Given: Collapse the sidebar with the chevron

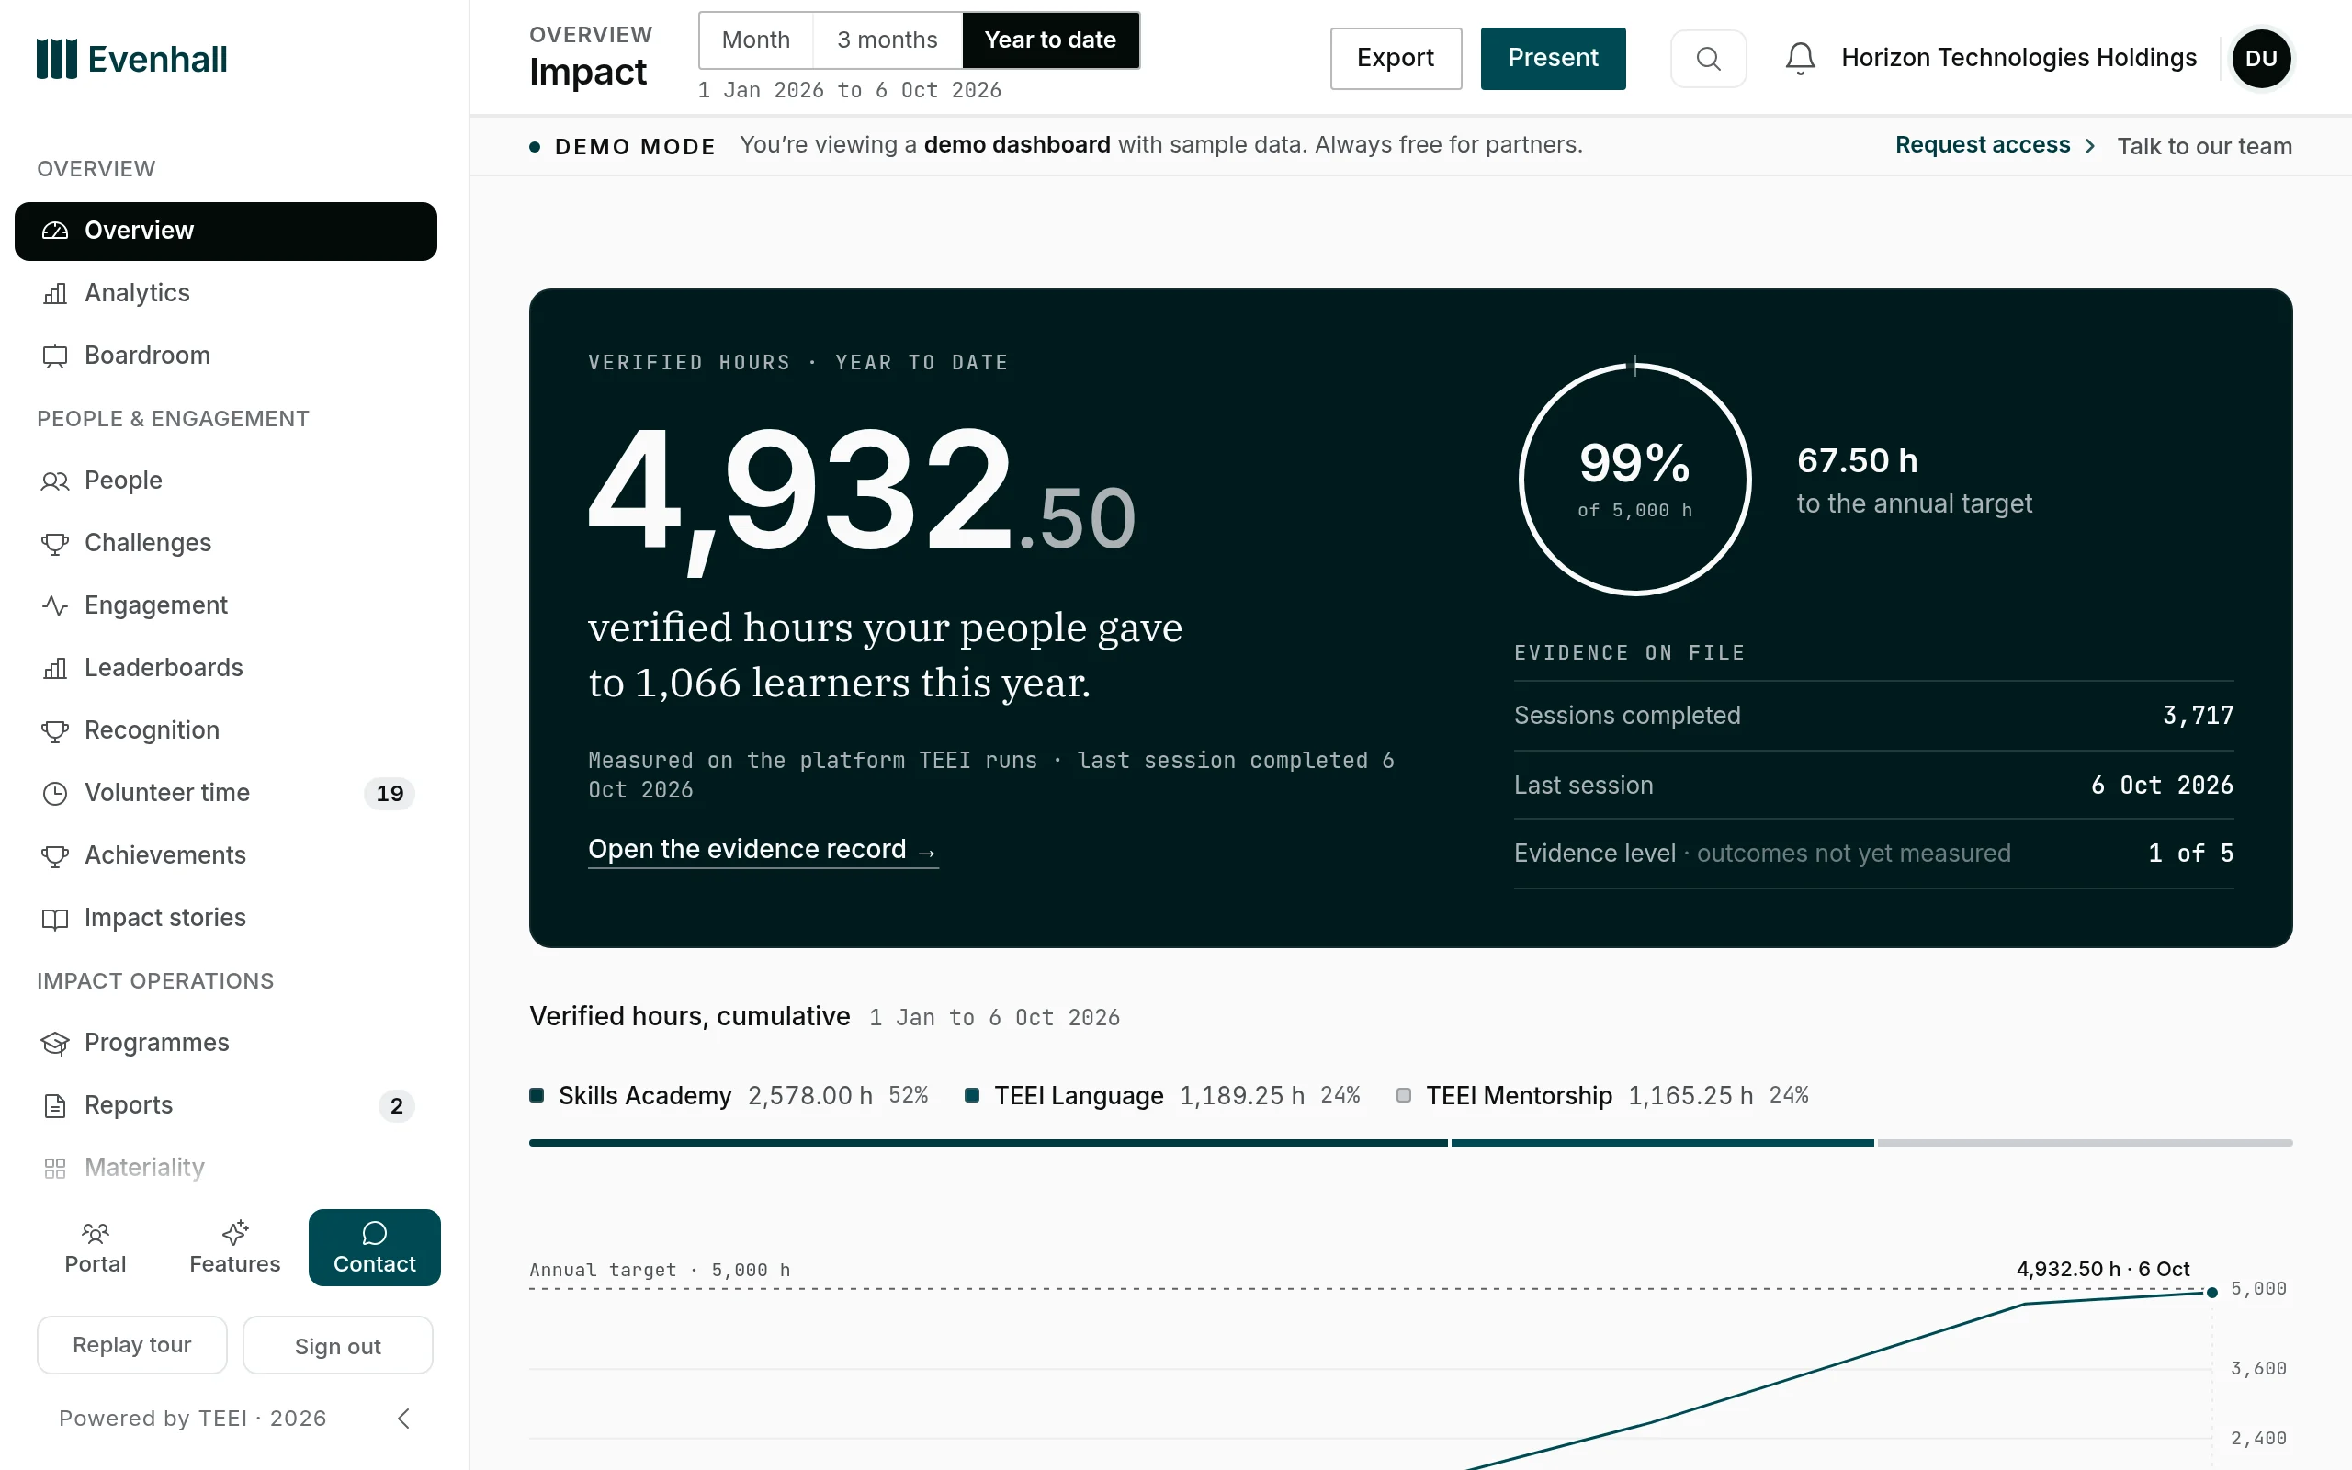Looking at the screenshot, I should pos(403,1419).
